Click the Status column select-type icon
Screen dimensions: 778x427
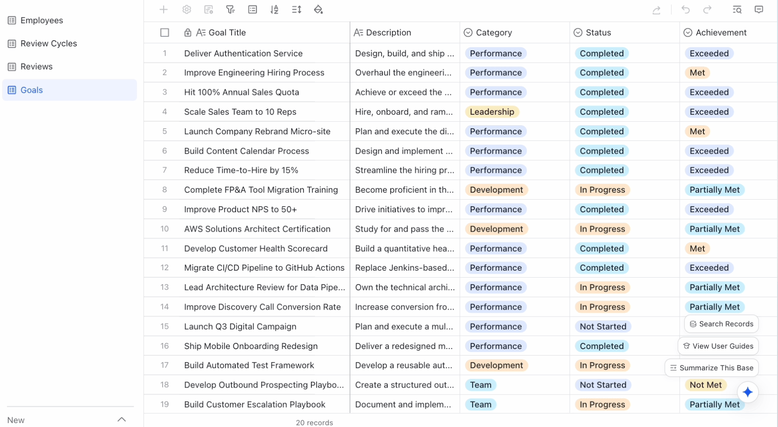point(578,32)
